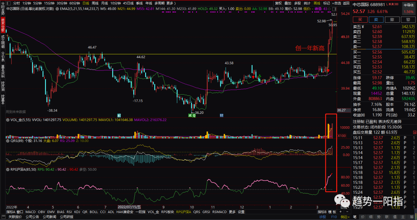Click the 减 marker near October low
417x220 pixels.
pos(190,115)
